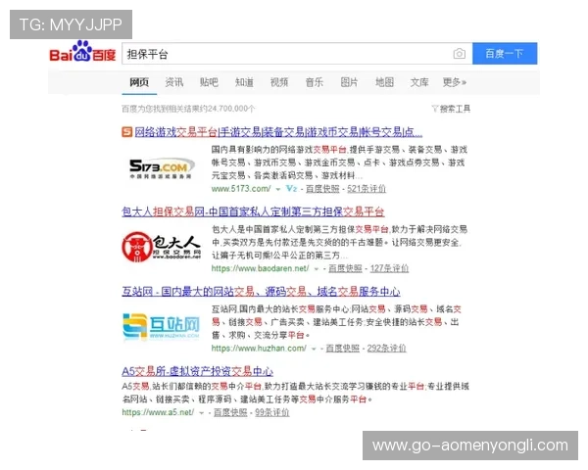This screenshot has height=470, width=588.
Task: Open the www.a5.net URL link
Action: [158, 412]
